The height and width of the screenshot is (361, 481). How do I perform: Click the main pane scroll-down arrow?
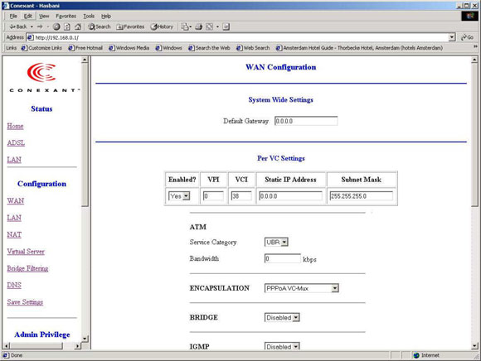point(474,346)
